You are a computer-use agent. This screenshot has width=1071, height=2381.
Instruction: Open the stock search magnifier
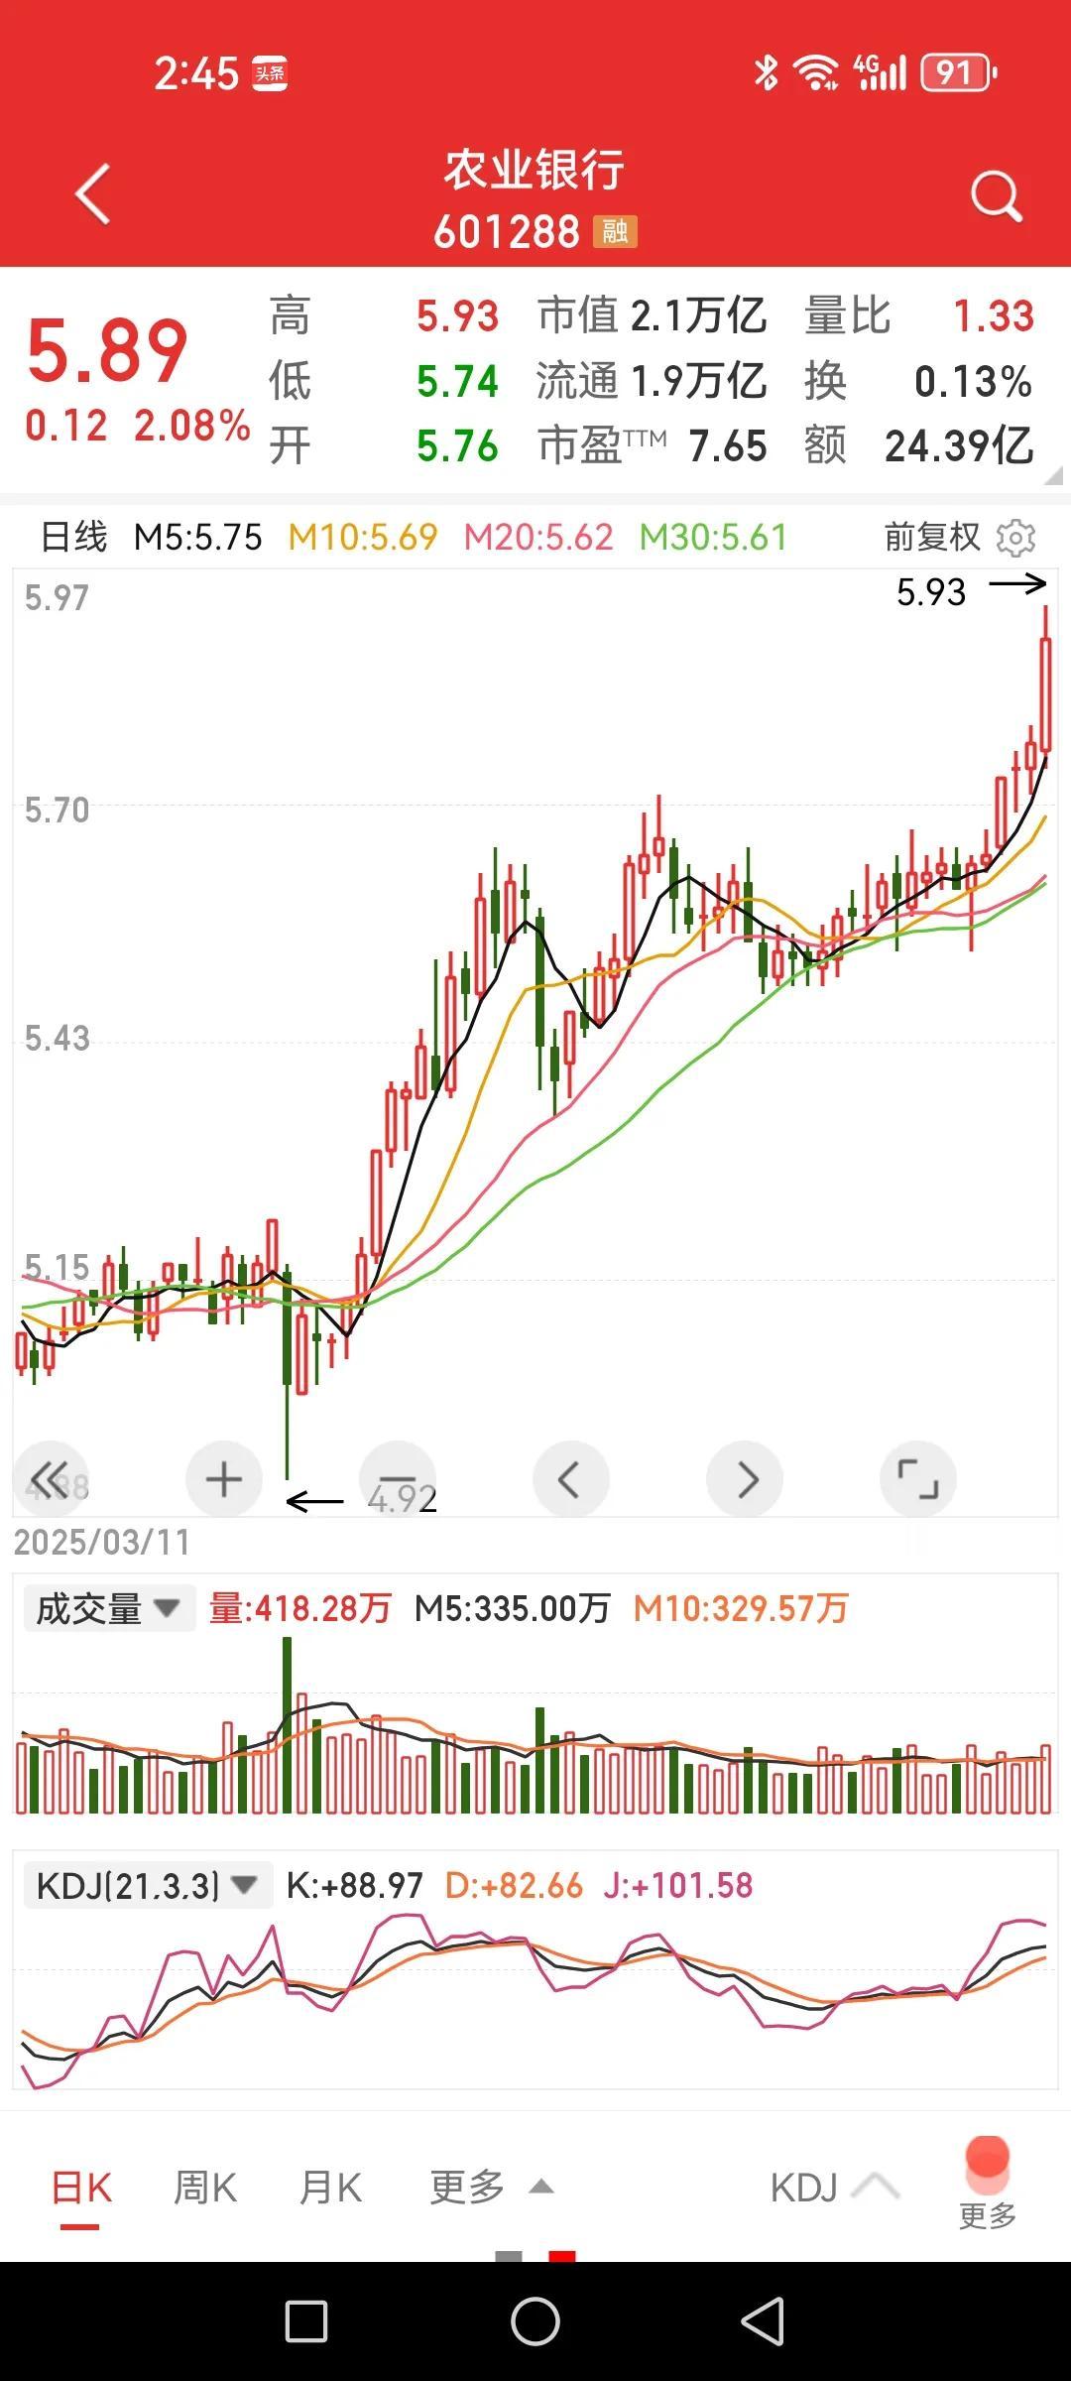[x=996, y=195]
